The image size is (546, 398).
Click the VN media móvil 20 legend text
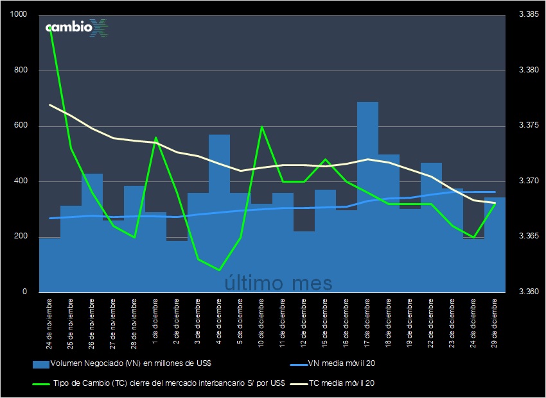tap(340, 364)
